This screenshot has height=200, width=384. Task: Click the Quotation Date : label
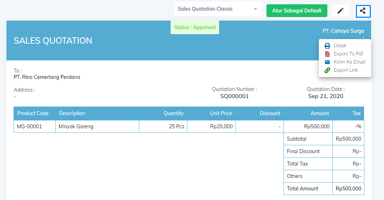pyautogui.click(x=326, y=89)
